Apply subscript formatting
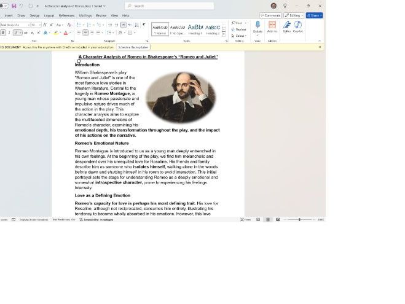The width and height of the screenshot is (405, 304). [x=33, y=33]
